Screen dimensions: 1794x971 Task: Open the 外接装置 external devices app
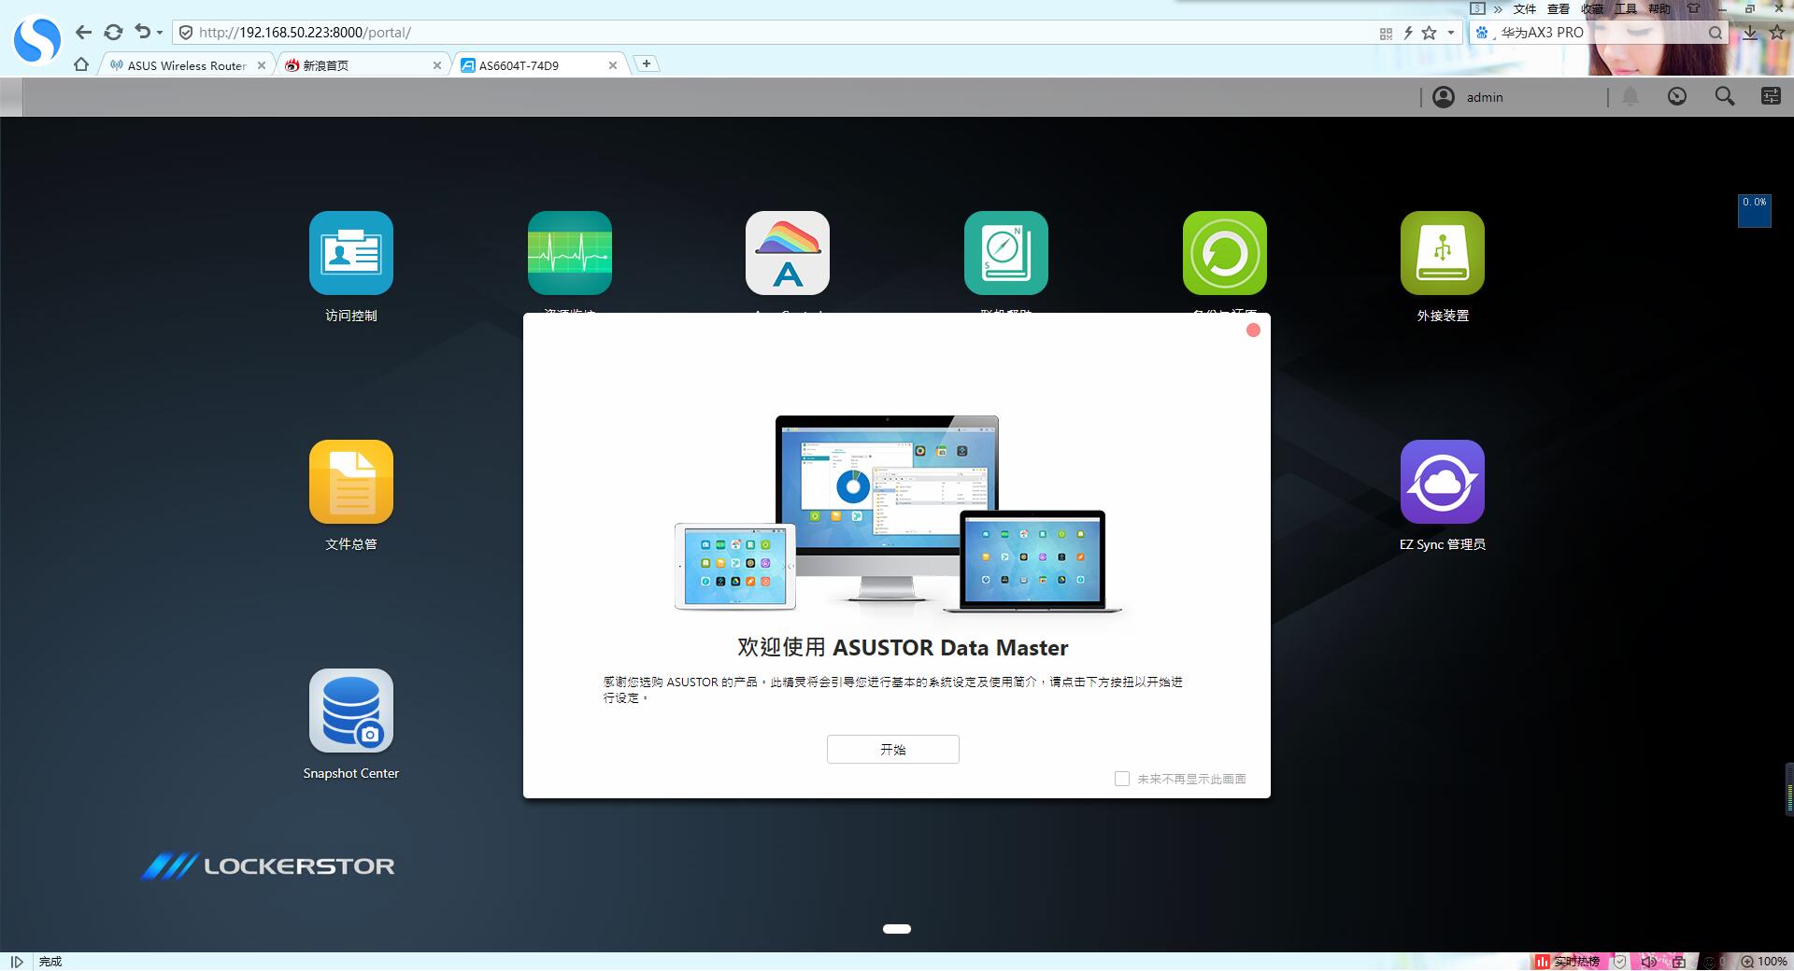point(1443,253)
